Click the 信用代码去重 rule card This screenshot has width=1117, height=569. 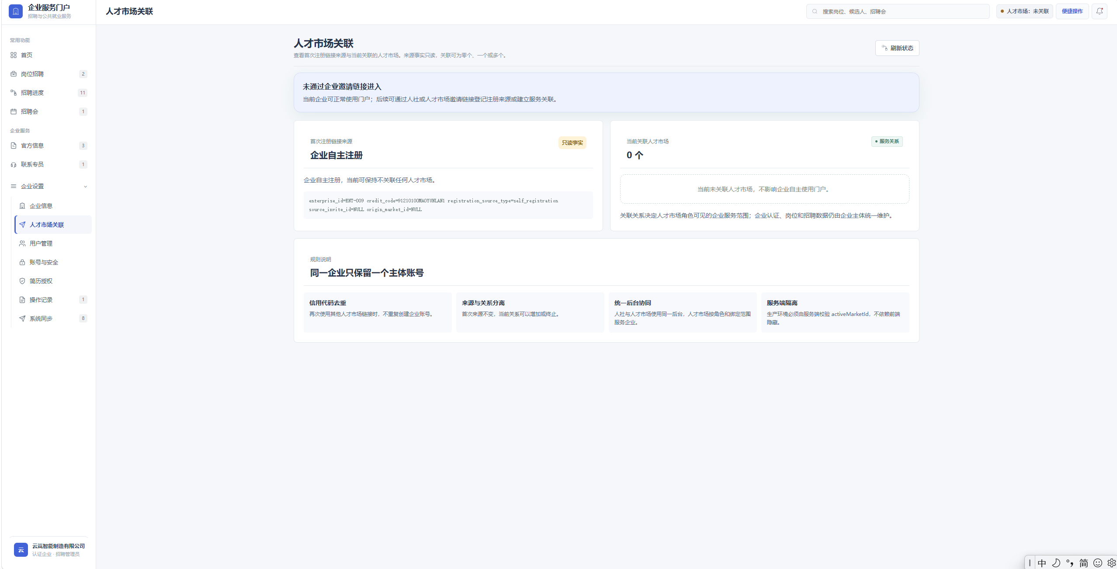pos(378,312)
